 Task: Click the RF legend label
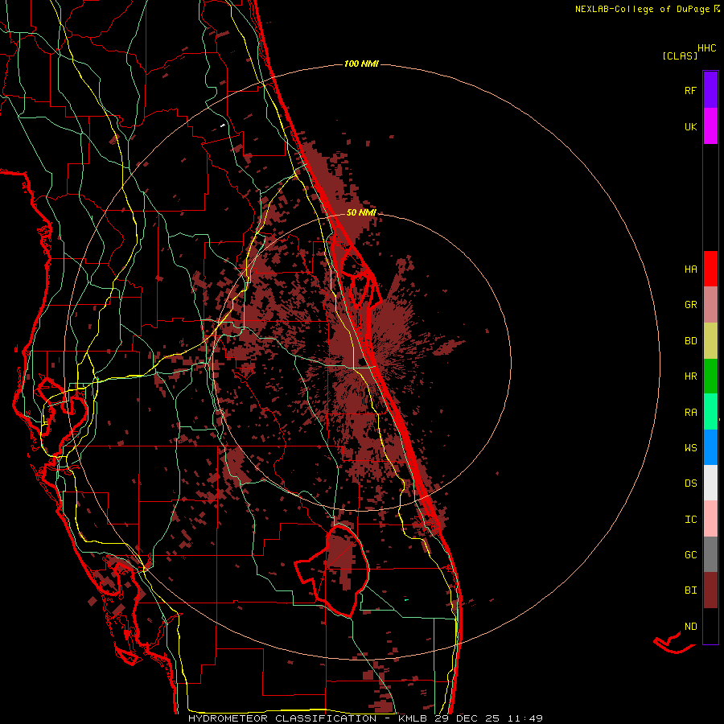pyautogui.click(x=690, y=90)
